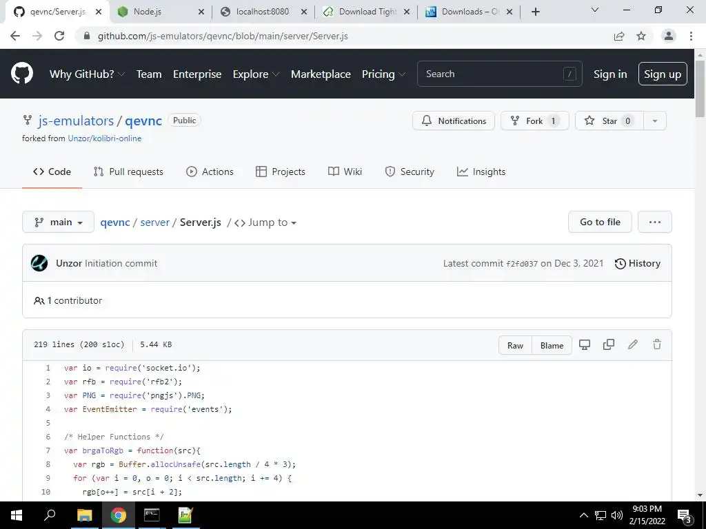Screen dimensions: 706x529
Task: Open a new browser tab
Action: [x=535, y=12]
